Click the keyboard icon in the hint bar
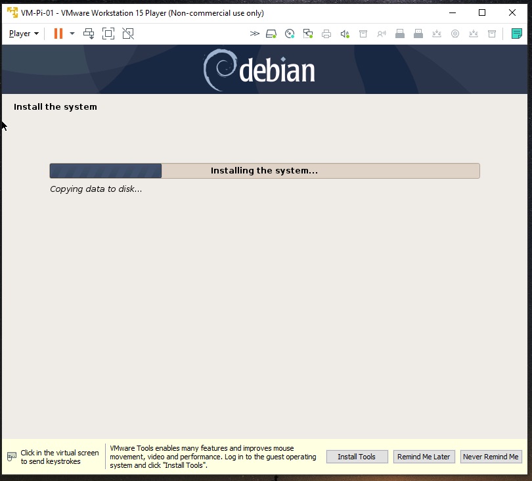This screenshot has height=481, width=532. [x=12, y=457]
